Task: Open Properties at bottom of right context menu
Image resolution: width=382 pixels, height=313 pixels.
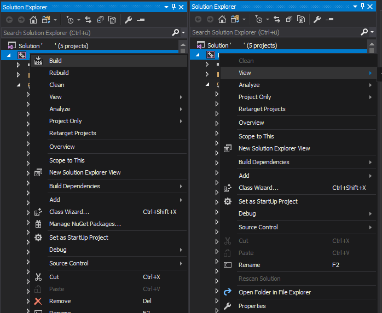Action: coord(252,306)
